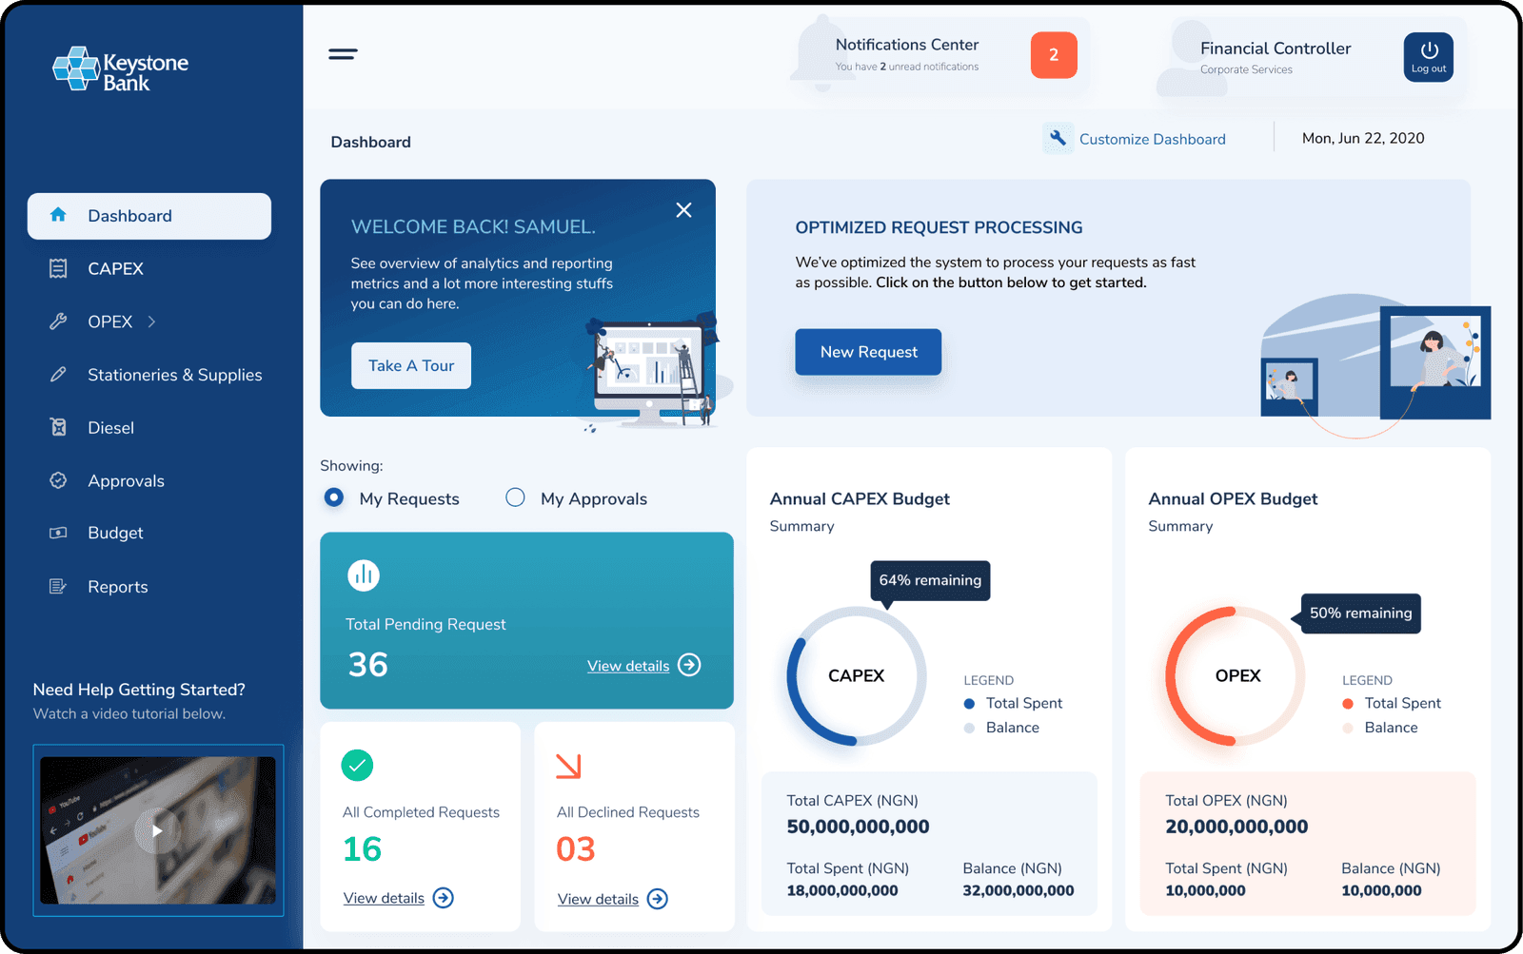
Task: Click the green completed checkmark icon
Action: [x=357, y=765]
